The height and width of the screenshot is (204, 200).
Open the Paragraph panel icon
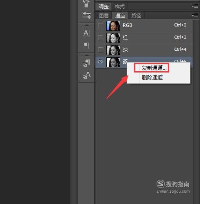click(x=86, y=46)
